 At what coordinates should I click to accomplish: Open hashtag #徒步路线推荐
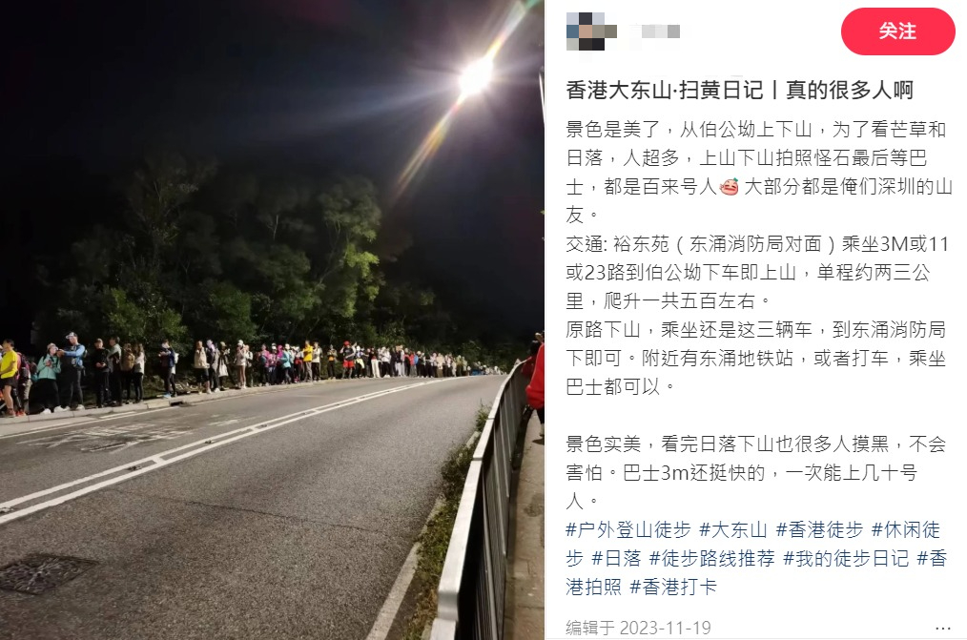[x=711, y=558]
